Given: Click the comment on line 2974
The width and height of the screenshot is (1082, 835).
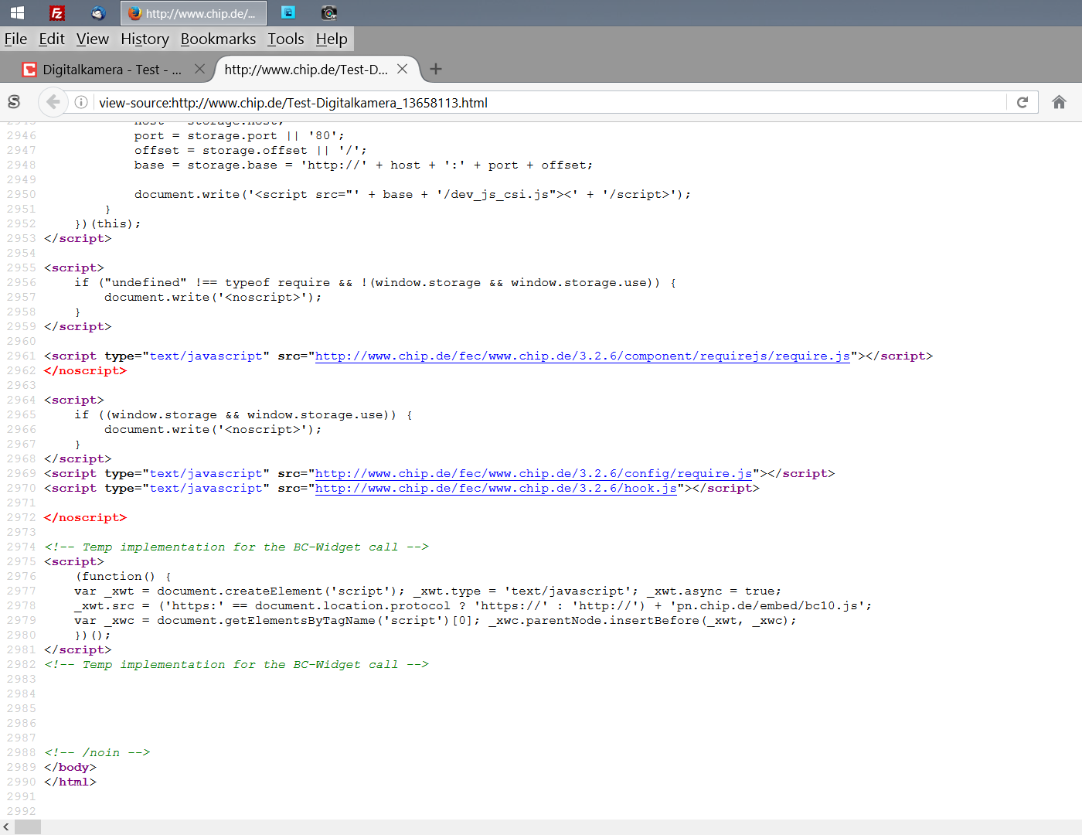Looking at the screenshot, I should point(236,547).
